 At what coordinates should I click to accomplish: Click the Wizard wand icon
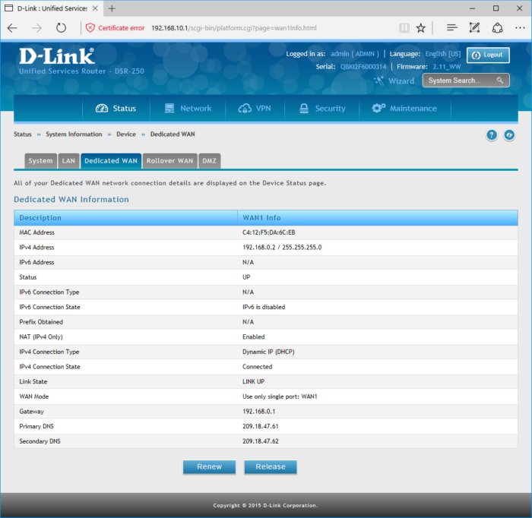coord(378,81)
